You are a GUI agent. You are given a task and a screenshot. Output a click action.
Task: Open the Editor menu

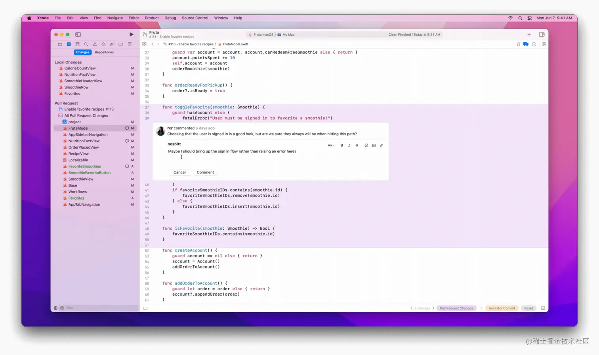(x=134, y=18)
